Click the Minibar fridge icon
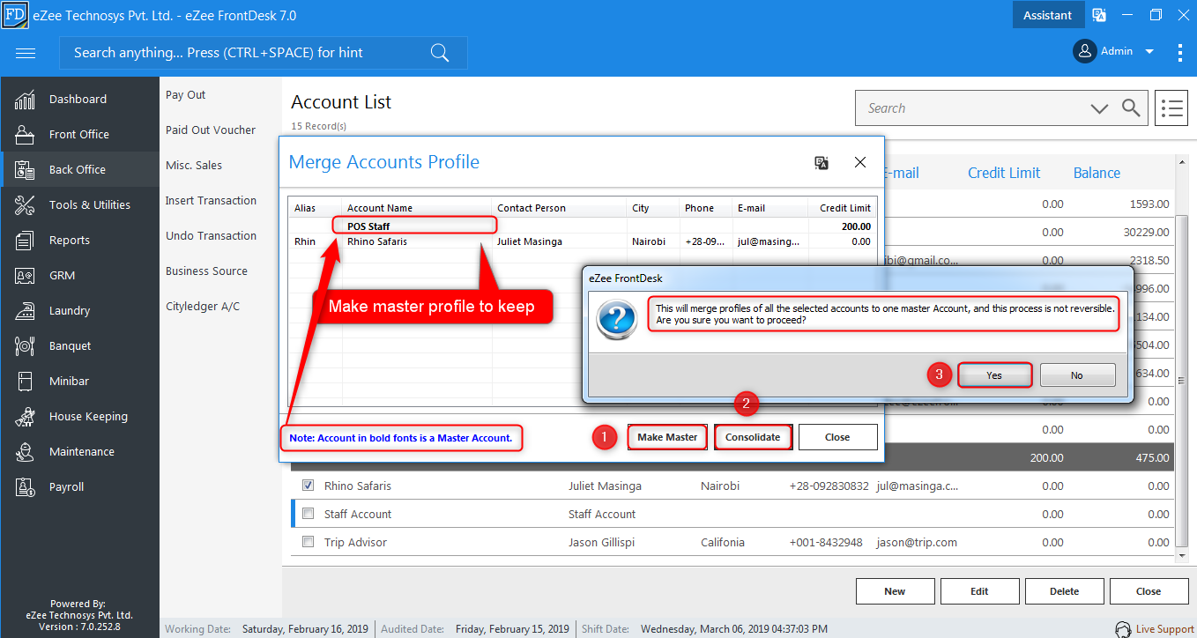The image size is (1197, 638). pyautogui.click(x=25, y=382)
